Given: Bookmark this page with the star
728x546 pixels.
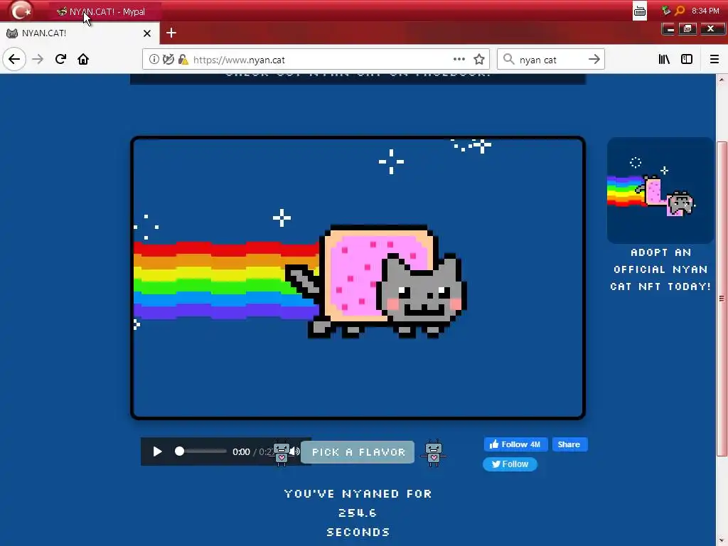Looking at the screenshot, I should [479, 60].
